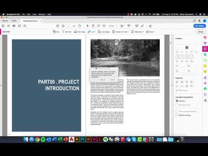Open the Link dropdown

tap(91, 32)
